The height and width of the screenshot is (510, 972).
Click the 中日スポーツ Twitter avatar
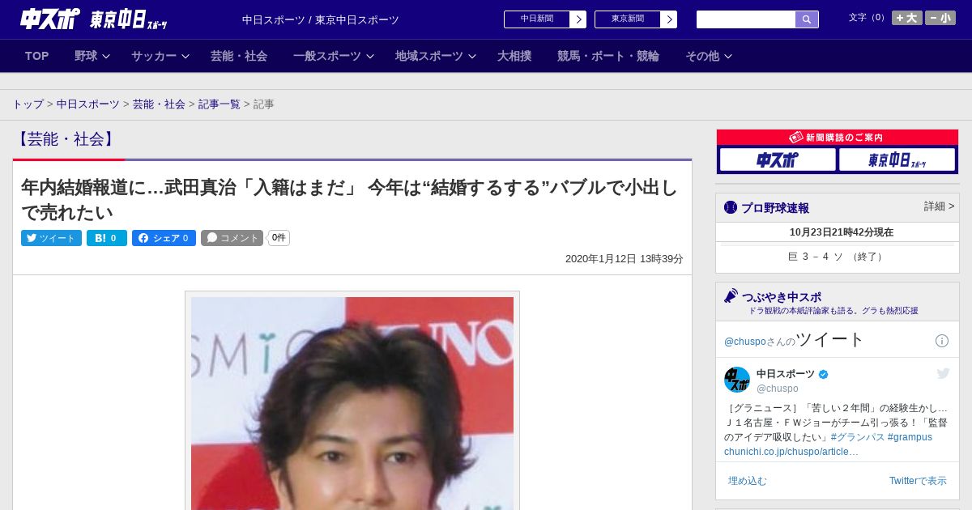tap(737, 380)
